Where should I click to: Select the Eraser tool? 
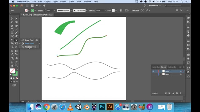click(x=16, y=36)
